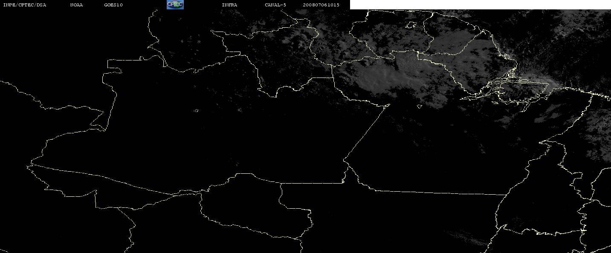Select the INPE/CPTEC/DSA header text
This screenshot has height=253, width=611.
click(x=24, y=5)
